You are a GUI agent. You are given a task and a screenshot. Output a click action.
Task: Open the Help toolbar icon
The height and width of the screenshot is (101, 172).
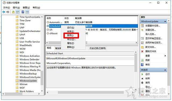point(23,12)
